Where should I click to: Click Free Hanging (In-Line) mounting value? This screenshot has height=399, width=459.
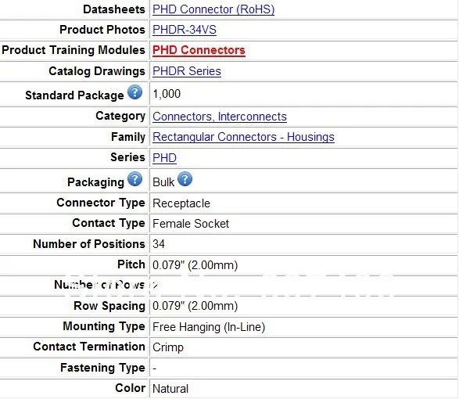click(209, 327)
